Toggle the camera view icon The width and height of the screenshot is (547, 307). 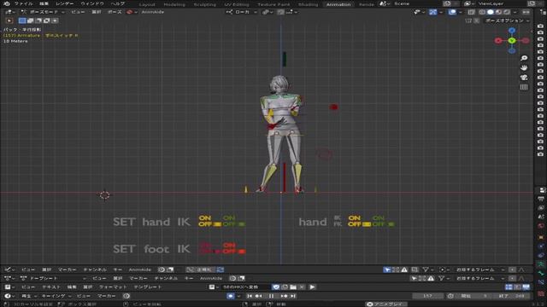pos(524,78)
